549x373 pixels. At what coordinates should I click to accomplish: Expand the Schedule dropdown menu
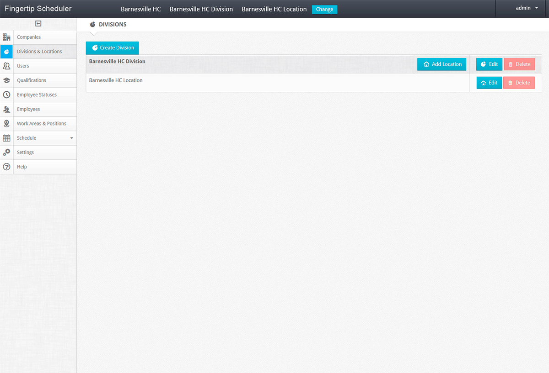click(71, 138)
